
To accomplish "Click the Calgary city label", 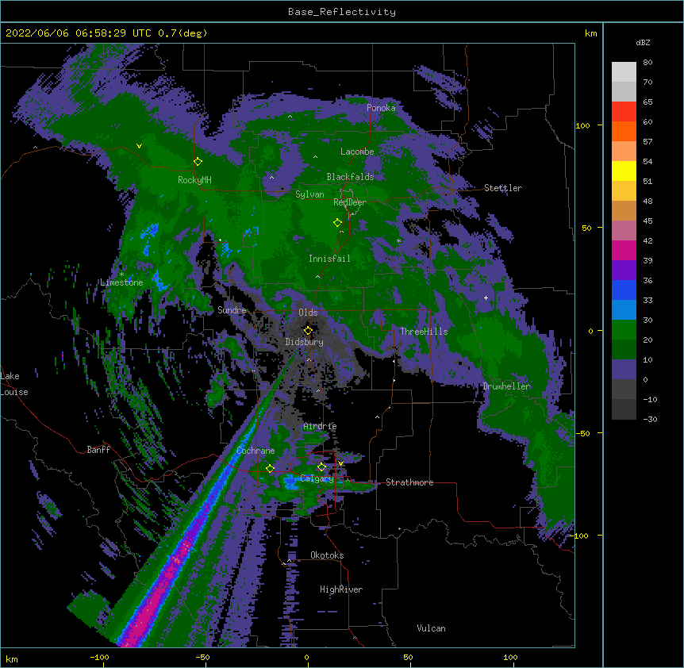I will (x=317, y=478).
